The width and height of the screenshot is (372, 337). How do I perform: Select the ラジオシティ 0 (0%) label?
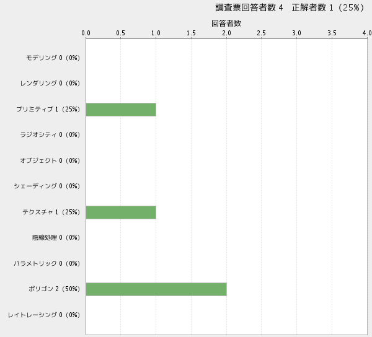50,135
